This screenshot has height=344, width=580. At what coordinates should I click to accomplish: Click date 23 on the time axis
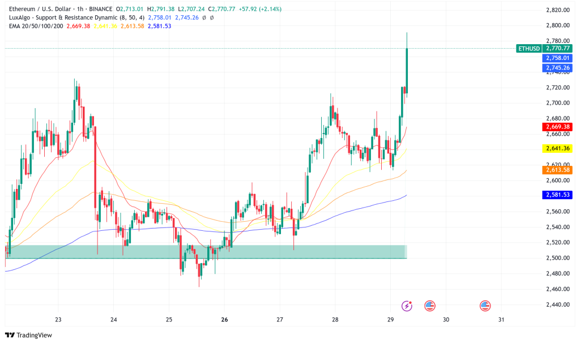pyautogui.click(x=58, y=320)
